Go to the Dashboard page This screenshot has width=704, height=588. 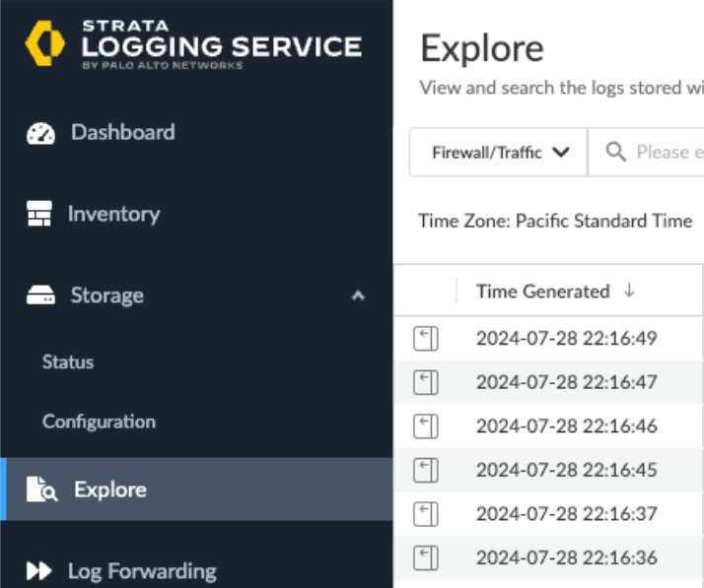(122, 133)
